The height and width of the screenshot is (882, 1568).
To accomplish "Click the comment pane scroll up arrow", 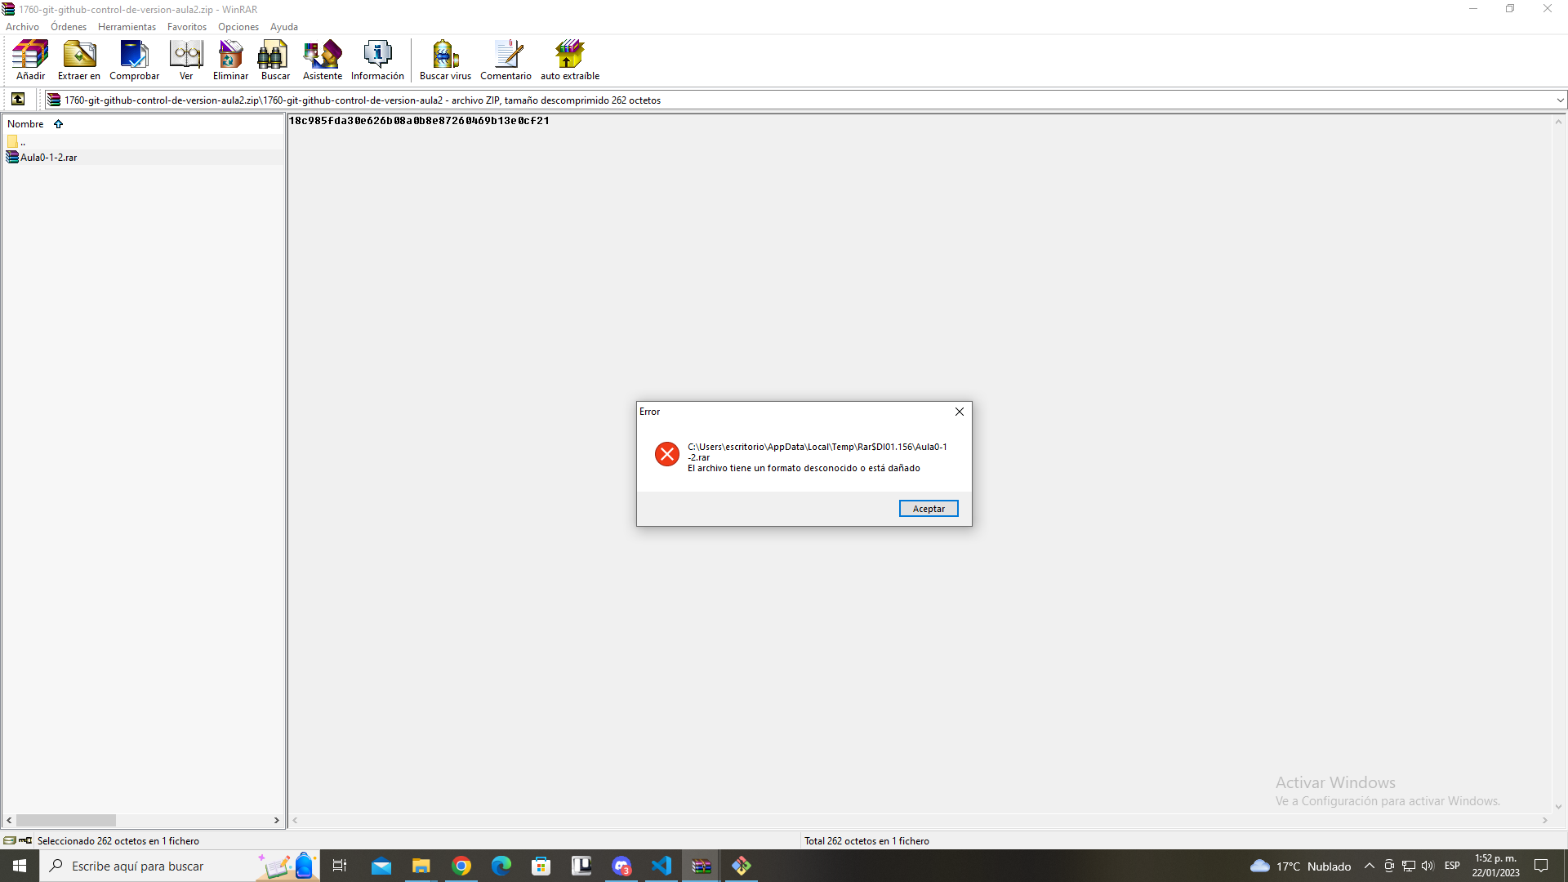I will tap(1558, 122).
